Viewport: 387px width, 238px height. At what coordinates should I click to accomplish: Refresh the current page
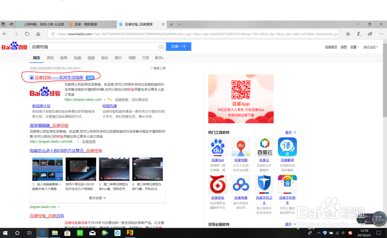[27, 34]
